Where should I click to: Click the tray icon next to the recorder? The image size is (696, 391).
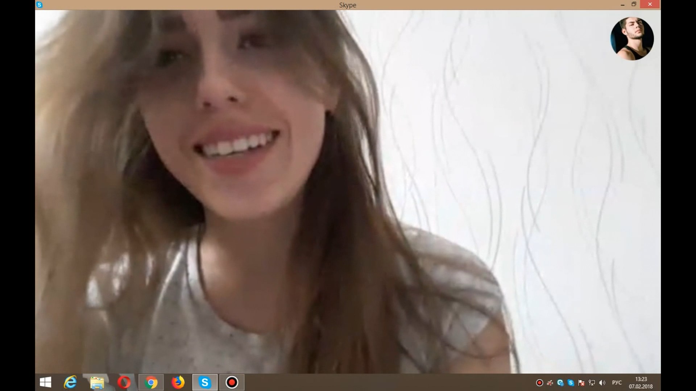coord(550,383)
